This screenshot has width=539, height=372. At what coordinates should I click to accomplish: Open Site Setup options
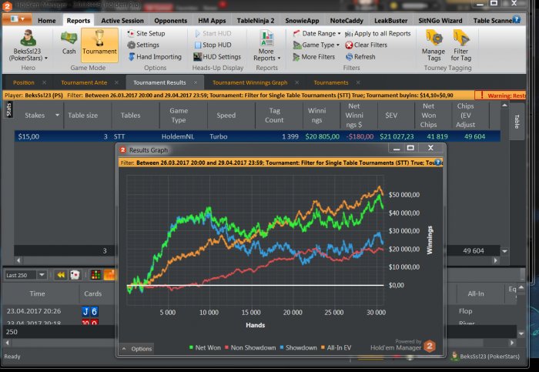coord(146,33)
